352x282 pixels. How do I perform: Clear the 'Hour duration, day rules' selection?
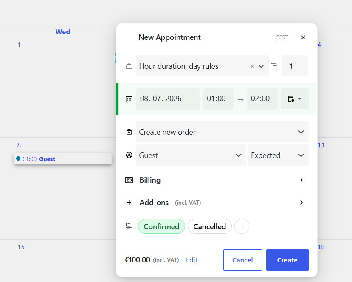tap(252, 66)
